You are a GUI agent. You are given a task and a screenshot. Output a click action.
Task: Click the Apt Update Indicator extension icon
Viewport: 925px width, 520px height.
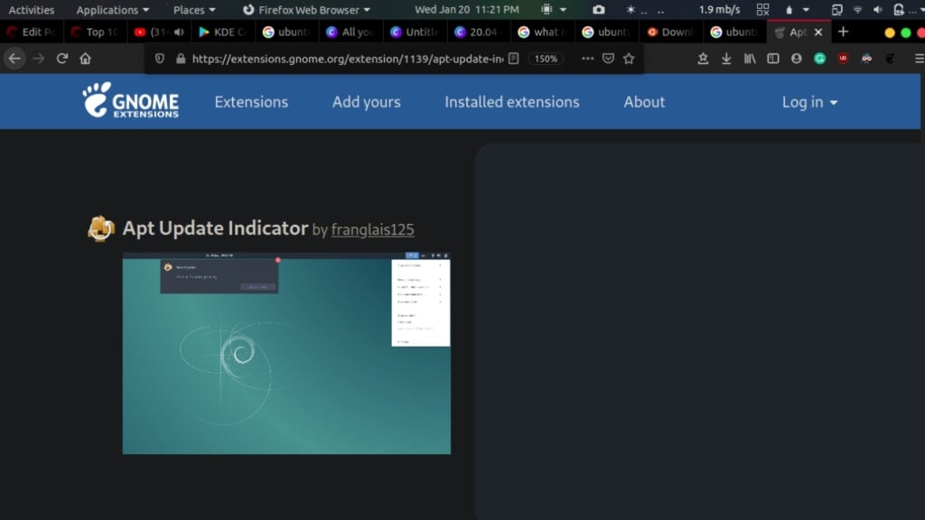(x=101, y=228)
